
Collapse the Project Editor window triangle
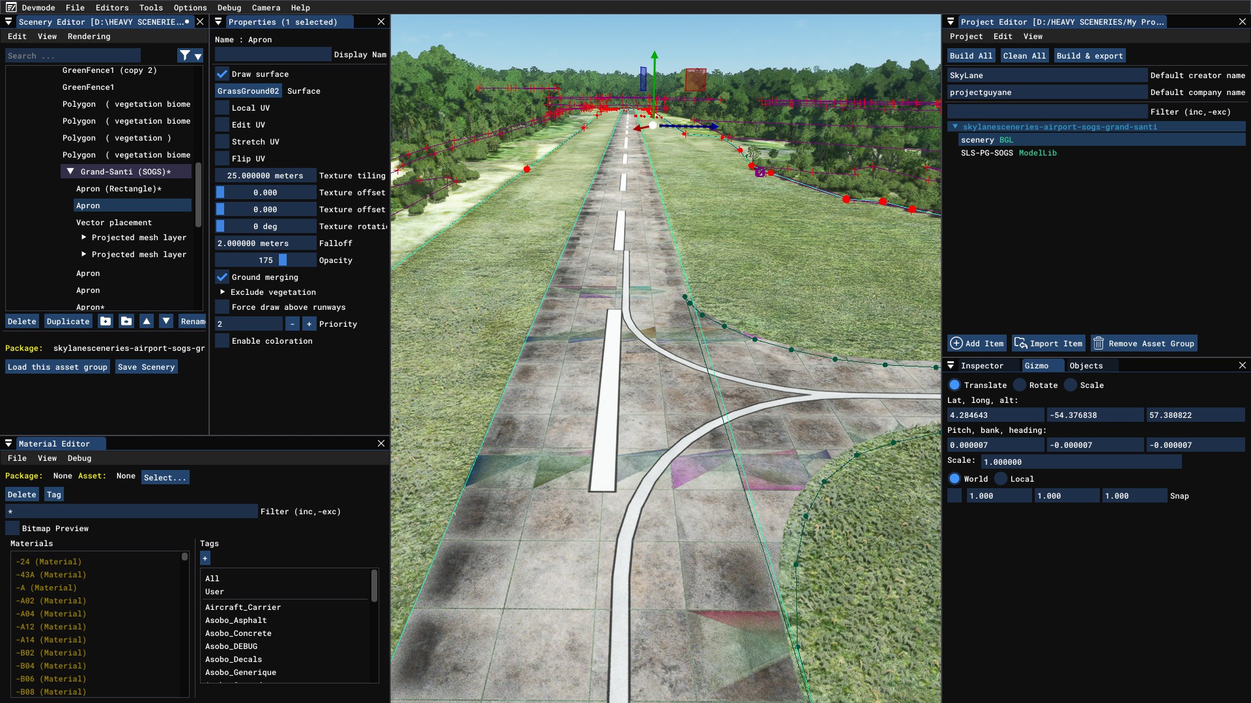click(x=951, y=21)
